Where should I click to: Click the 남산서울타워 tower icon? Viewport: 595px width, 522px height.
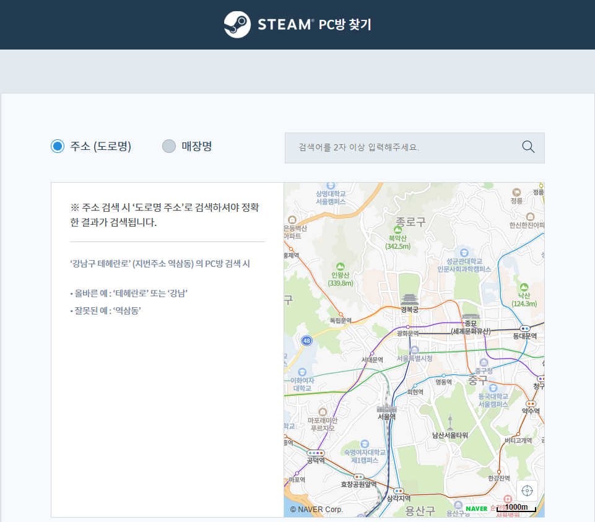click(450, 422)
